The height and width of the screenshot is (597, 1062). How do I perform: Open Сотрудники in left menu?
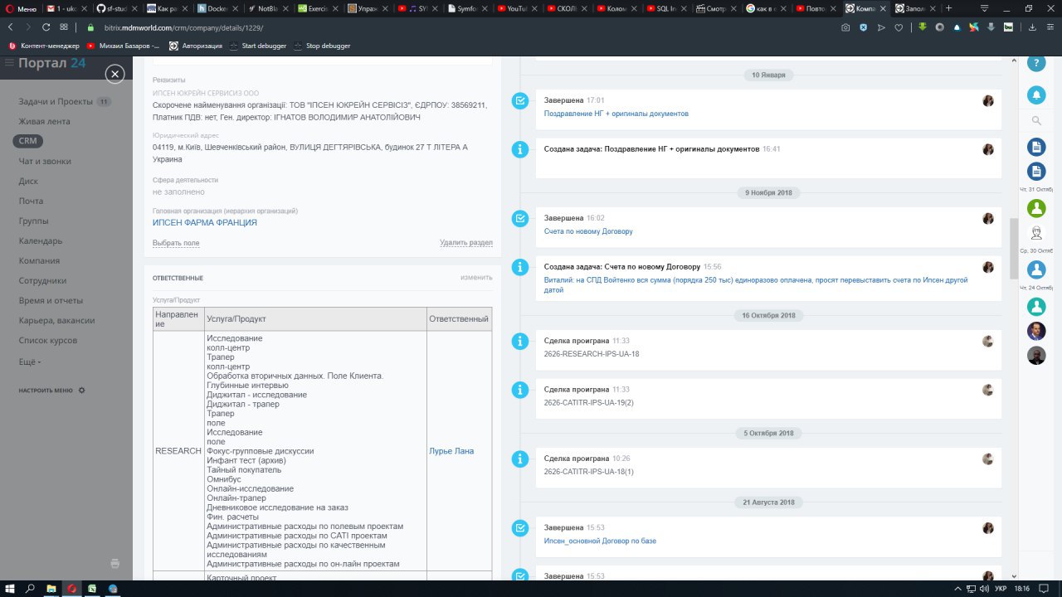(x=42, y=280)
